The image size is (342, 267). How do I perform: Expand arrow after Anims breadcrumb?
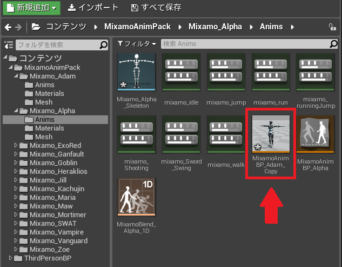(x=292, y=27)
